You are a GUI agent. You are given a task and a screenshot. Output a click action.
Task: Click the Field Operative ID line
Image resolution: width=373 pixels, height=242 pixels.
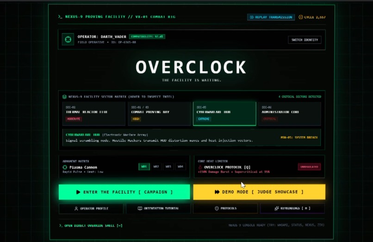pos(107,42)
